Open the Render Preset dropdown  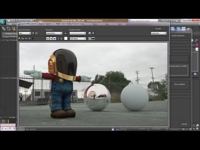[x=77, y=33]
